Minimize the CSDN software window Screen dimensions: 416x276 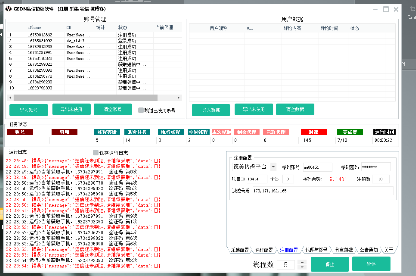(375, 9)
